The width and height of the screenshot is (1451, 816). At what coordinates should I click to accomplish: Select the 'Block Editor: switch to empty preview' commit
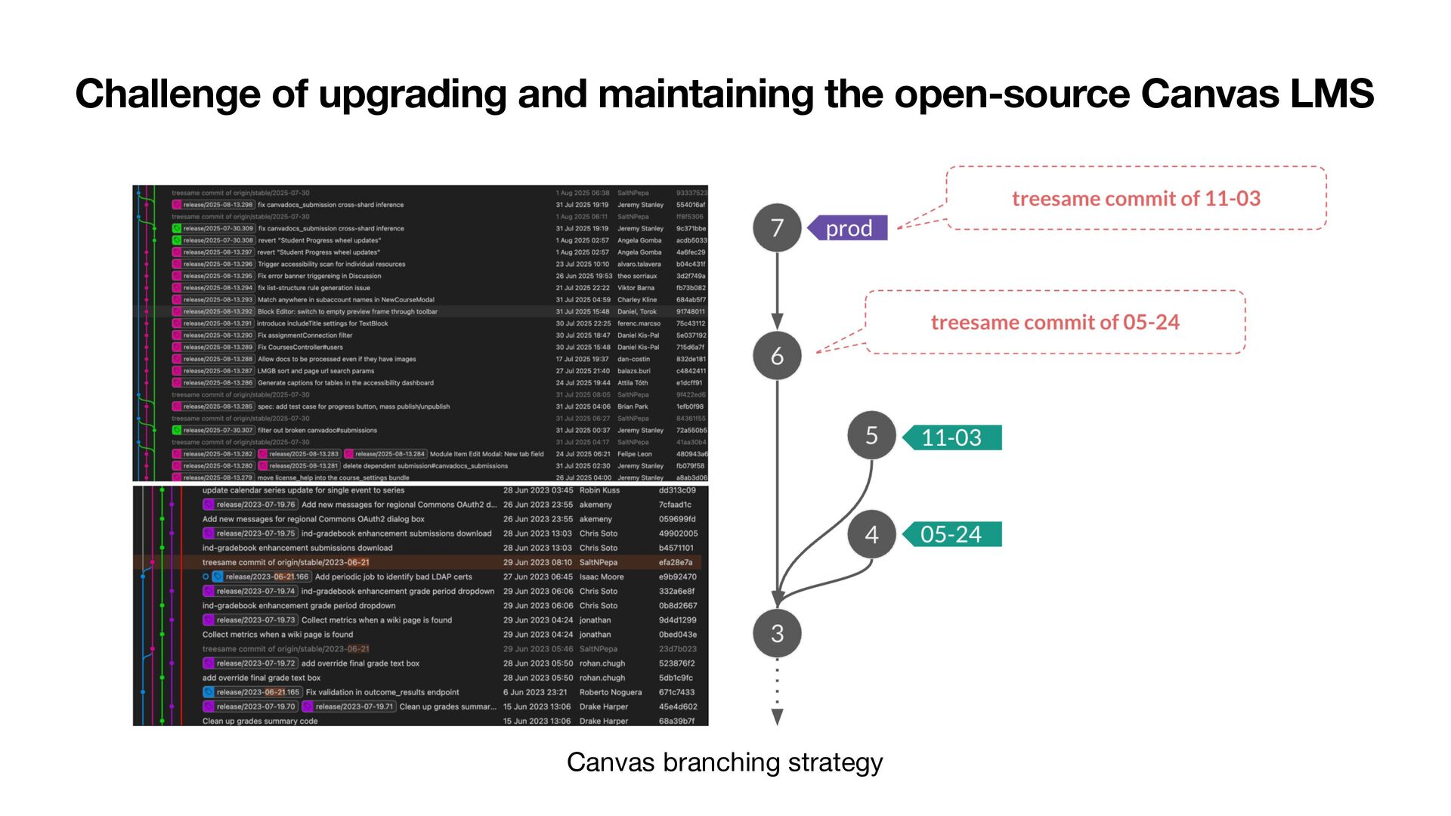pos(348,311)
